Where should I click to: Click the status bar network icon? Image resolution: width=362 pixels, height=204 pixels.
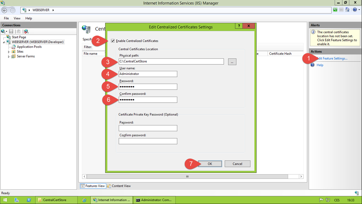[x=357, y=193]
